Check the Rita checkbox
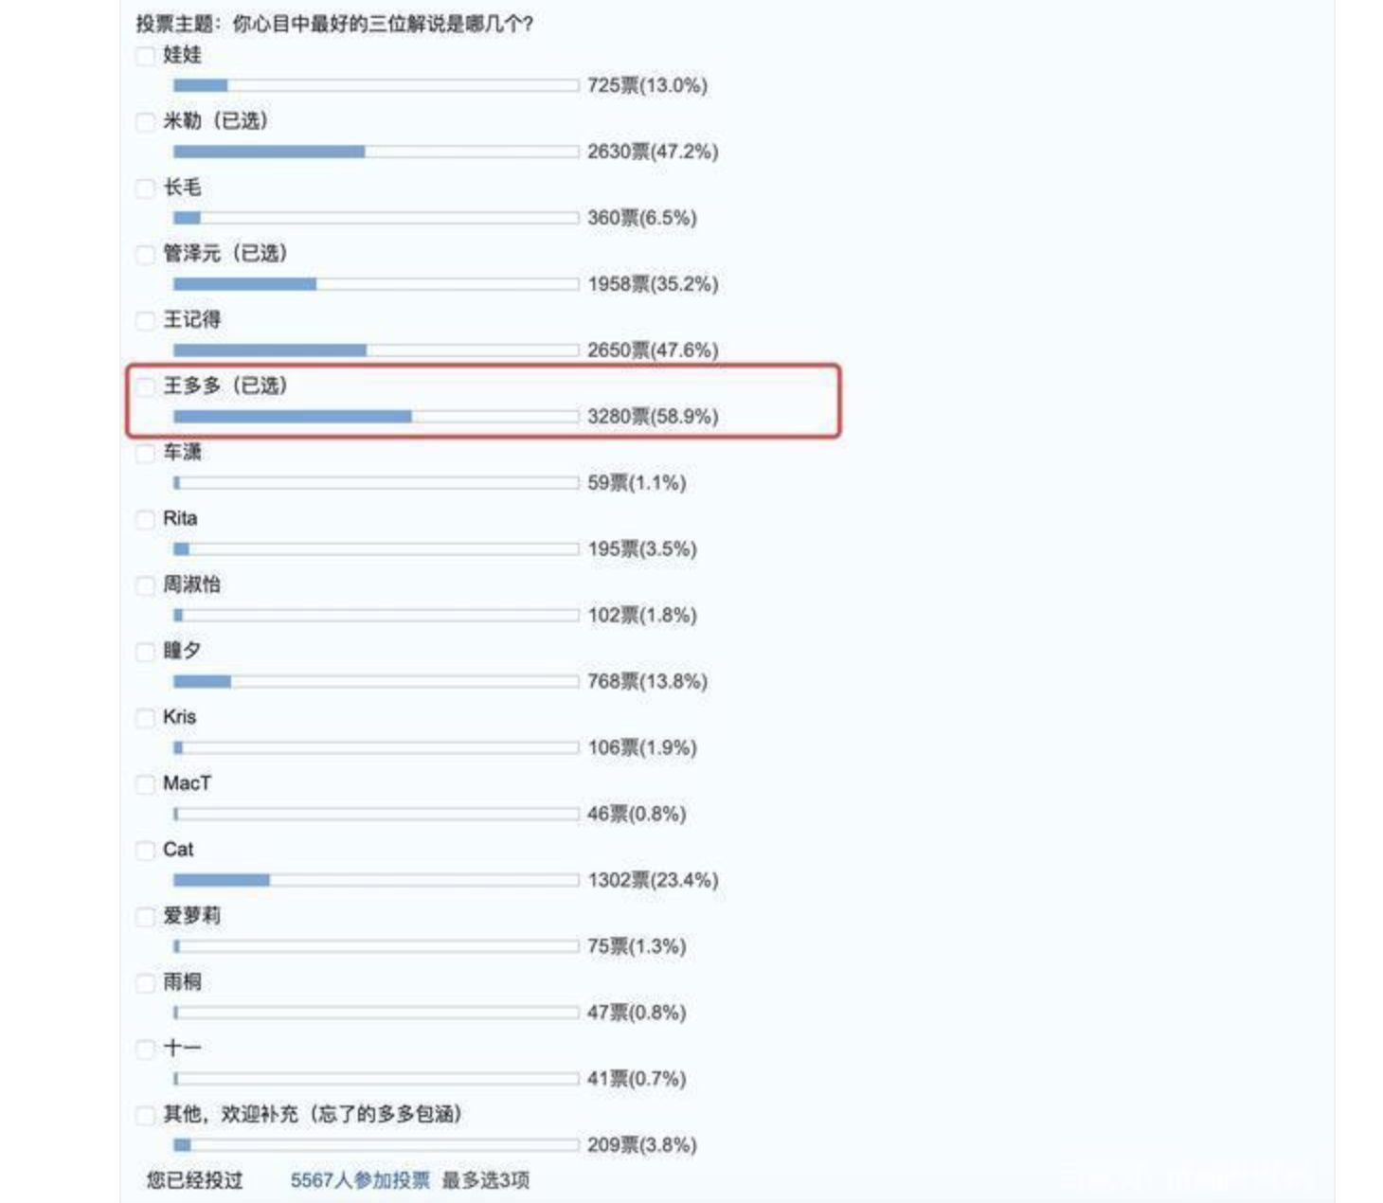Screen dimensions: 1383x1203 [x=145, y=520]
